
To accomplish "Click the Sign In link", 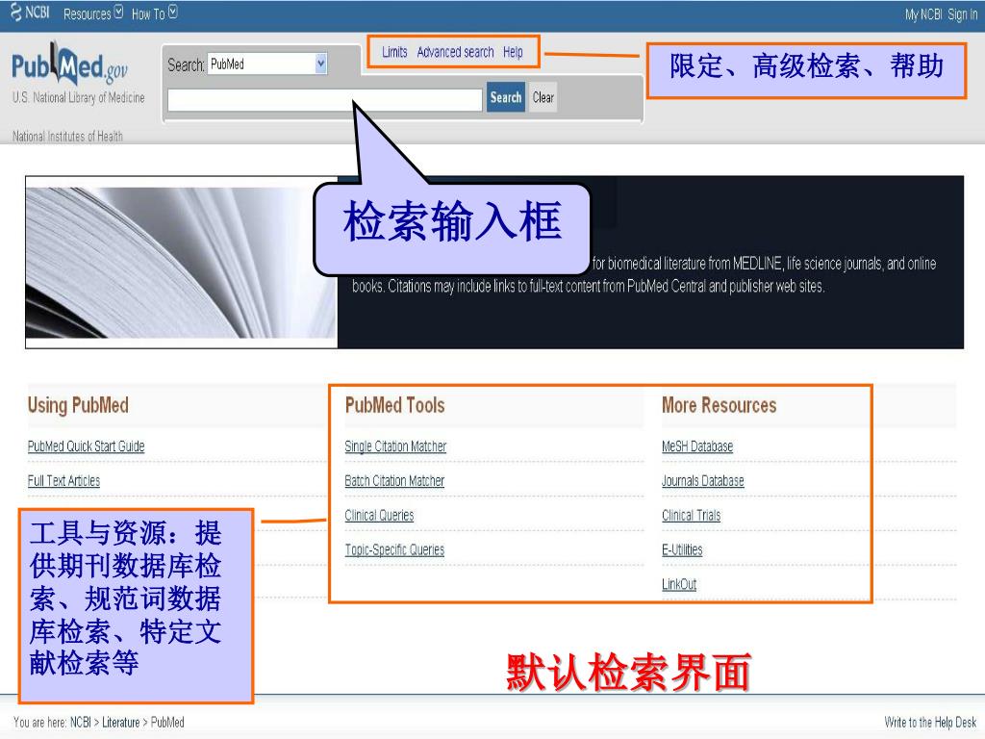I will coord(962,14).
